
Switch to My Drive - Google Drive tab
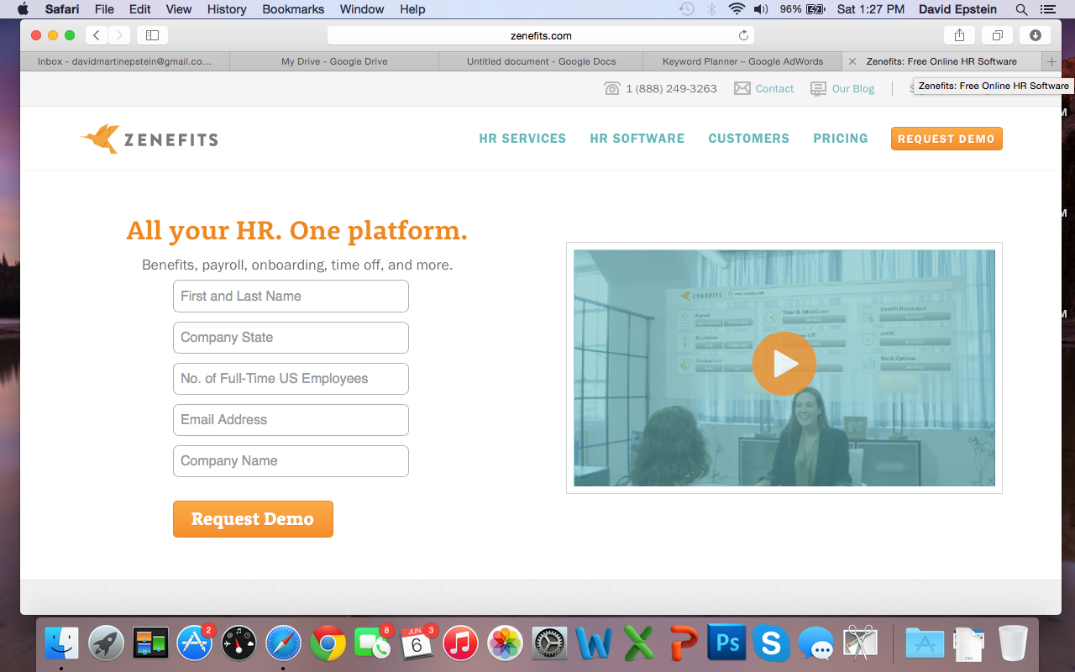pyautogui.click(x=333, y=61)
